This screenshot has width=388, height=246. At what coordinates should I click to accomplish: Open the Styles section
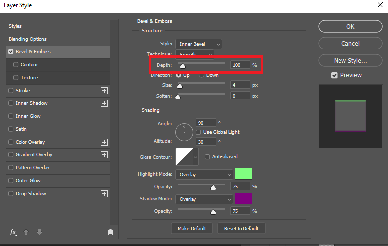point(58,26)
